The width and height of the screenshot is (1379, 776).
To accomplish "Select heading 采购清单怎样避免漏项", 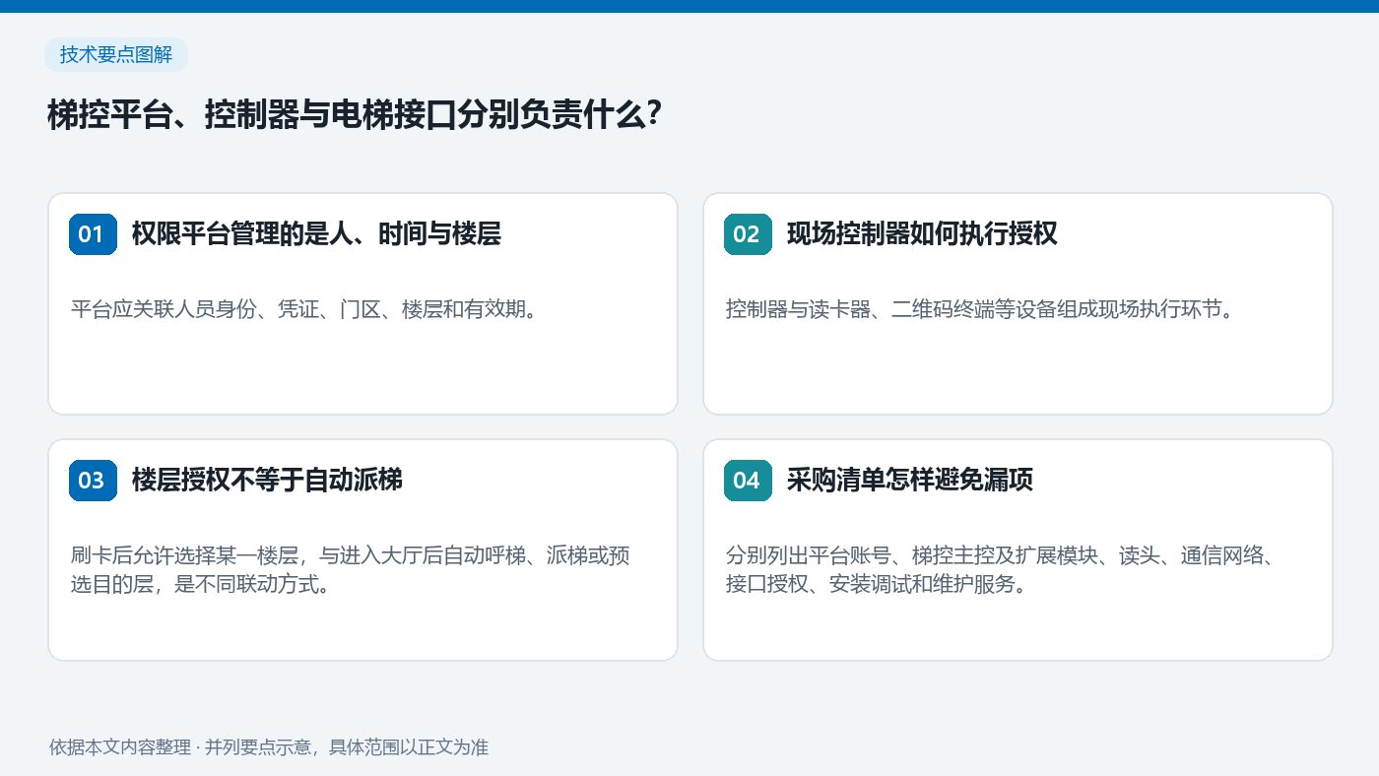I will pos(909,481).
